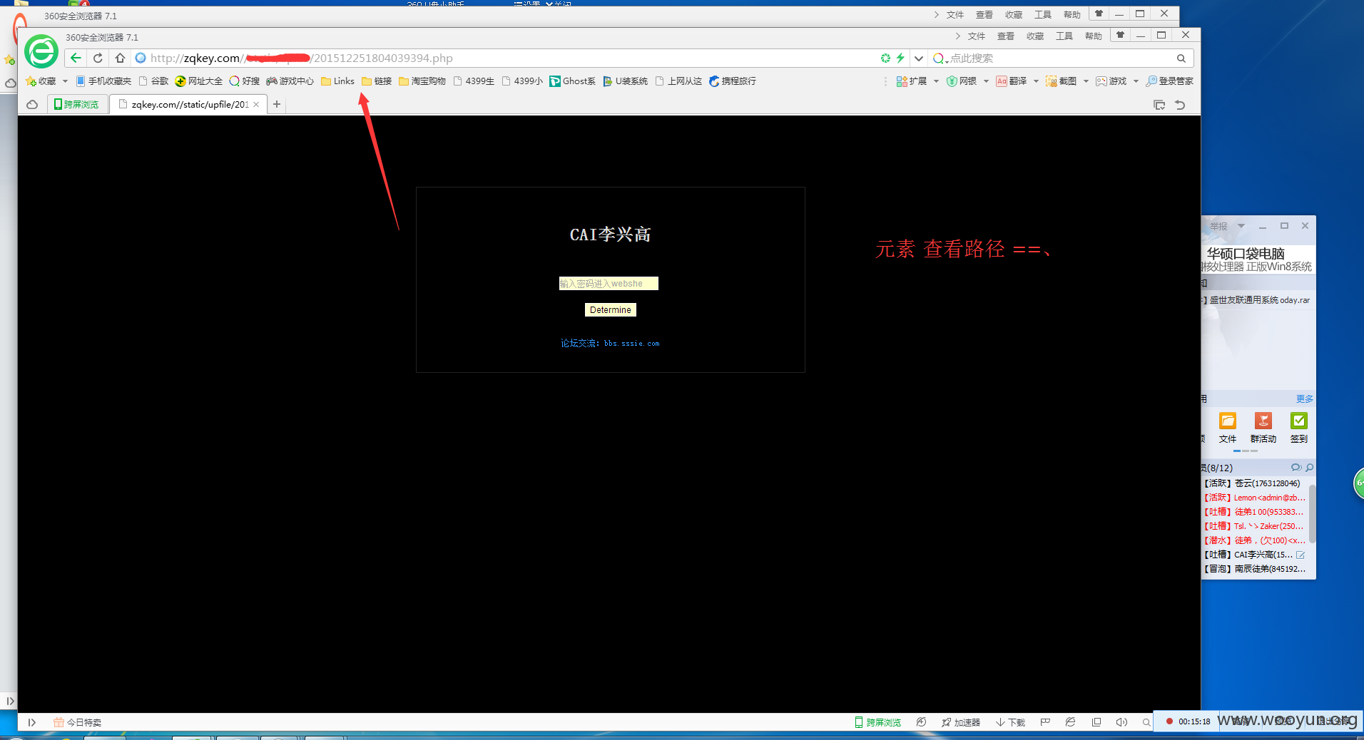The image size is (1364, 740).
Task: Click the flag icon in status bar
Action: [1045, 722]
